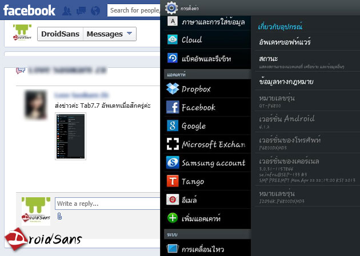Viewport: 360px width, 256px height.
Task: Click the Tango account icon
Action: pos(173,181)
